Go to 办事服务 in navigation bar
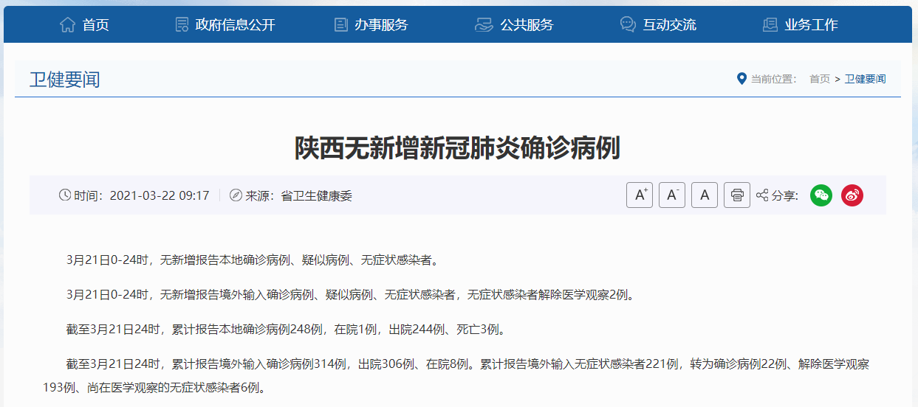Image resolution: width=918 pixels, height=407 pixels. [381, 25]
